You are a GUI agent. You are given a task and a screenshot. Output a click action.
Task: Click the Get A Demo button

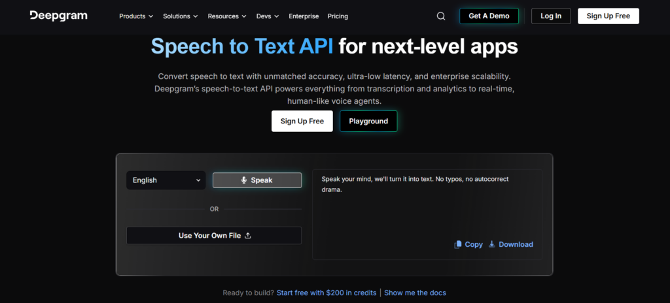click(489, 16)
